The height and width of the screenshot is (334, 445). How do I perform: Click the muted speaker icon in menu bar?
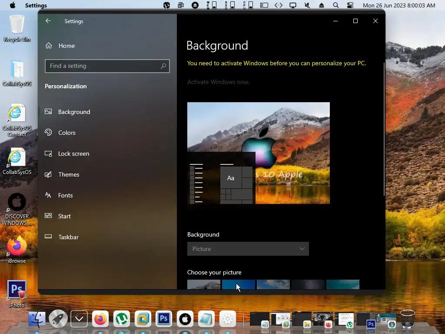307,5
